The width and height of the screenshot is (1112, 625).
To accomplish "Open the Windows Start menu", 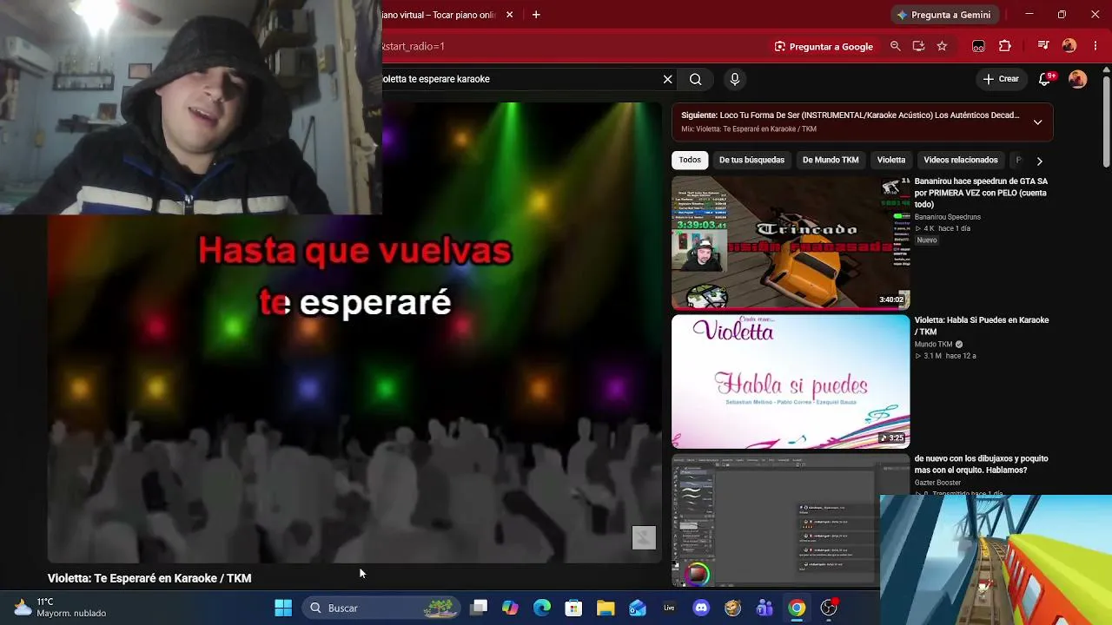I will coord(283,608).
